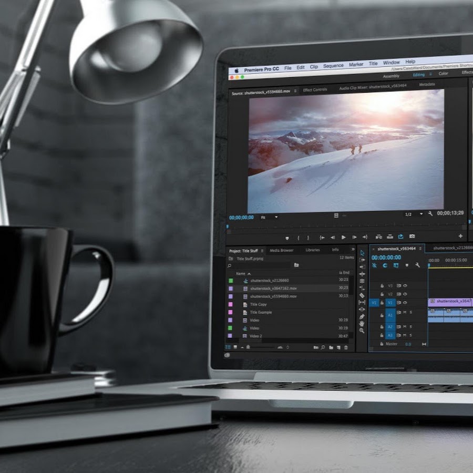Select the Hand tool in tools panel
473x473 pixels.
362,324
